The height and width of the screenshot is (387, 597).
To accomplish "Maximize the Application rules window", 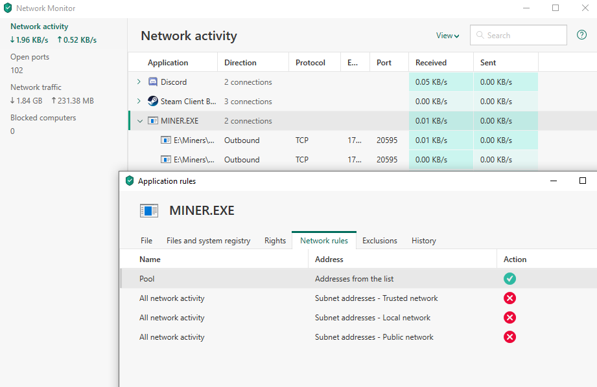I will 582,181.
